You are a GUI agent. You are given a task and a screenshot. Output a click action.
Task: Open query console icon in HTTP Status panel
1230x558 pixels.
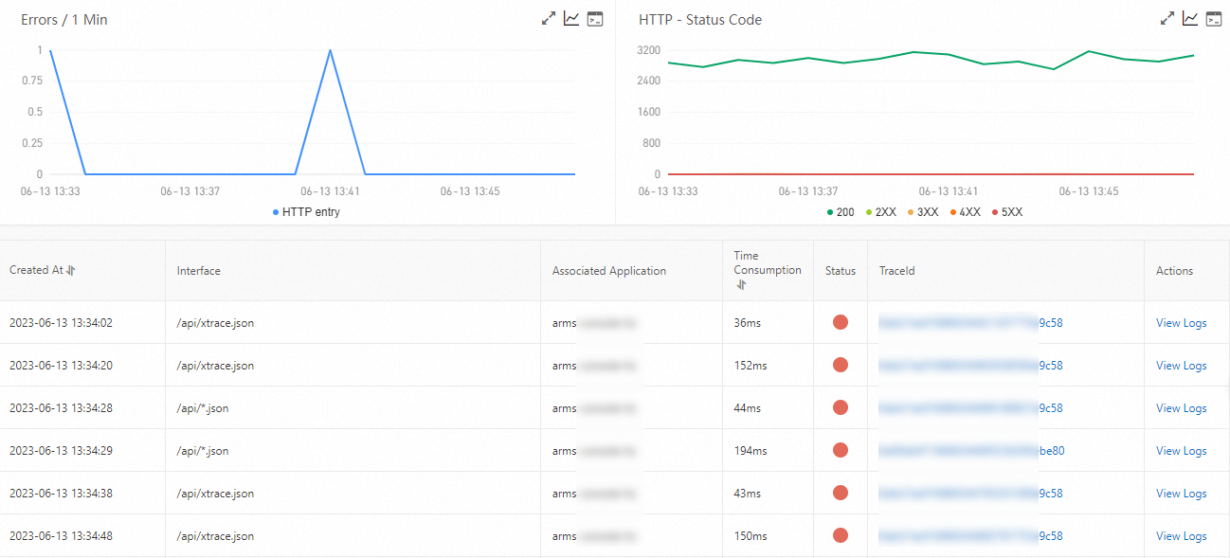(1214, 19)
